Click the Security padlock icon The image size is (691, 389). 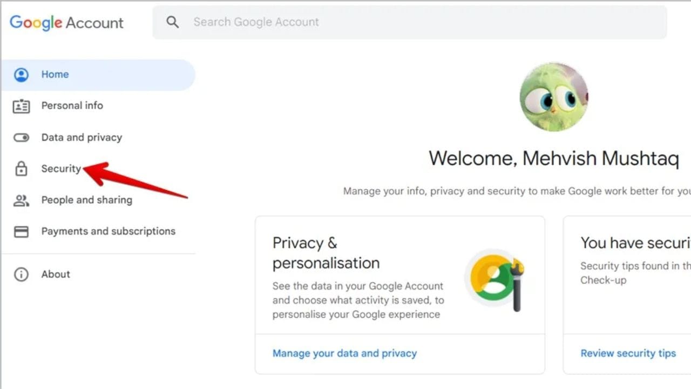coord(21,169)
